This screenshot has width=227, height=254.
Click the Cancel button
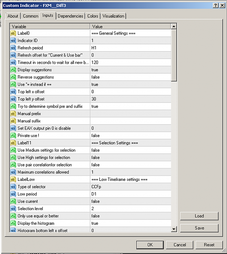coord(180,245)
